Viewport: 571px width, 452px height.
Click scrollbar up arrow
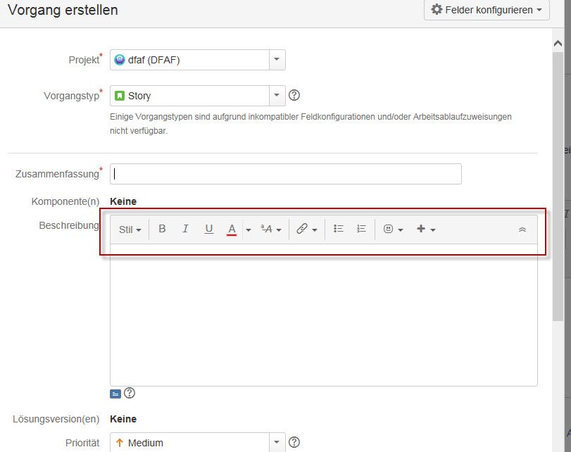pos(558,44)
